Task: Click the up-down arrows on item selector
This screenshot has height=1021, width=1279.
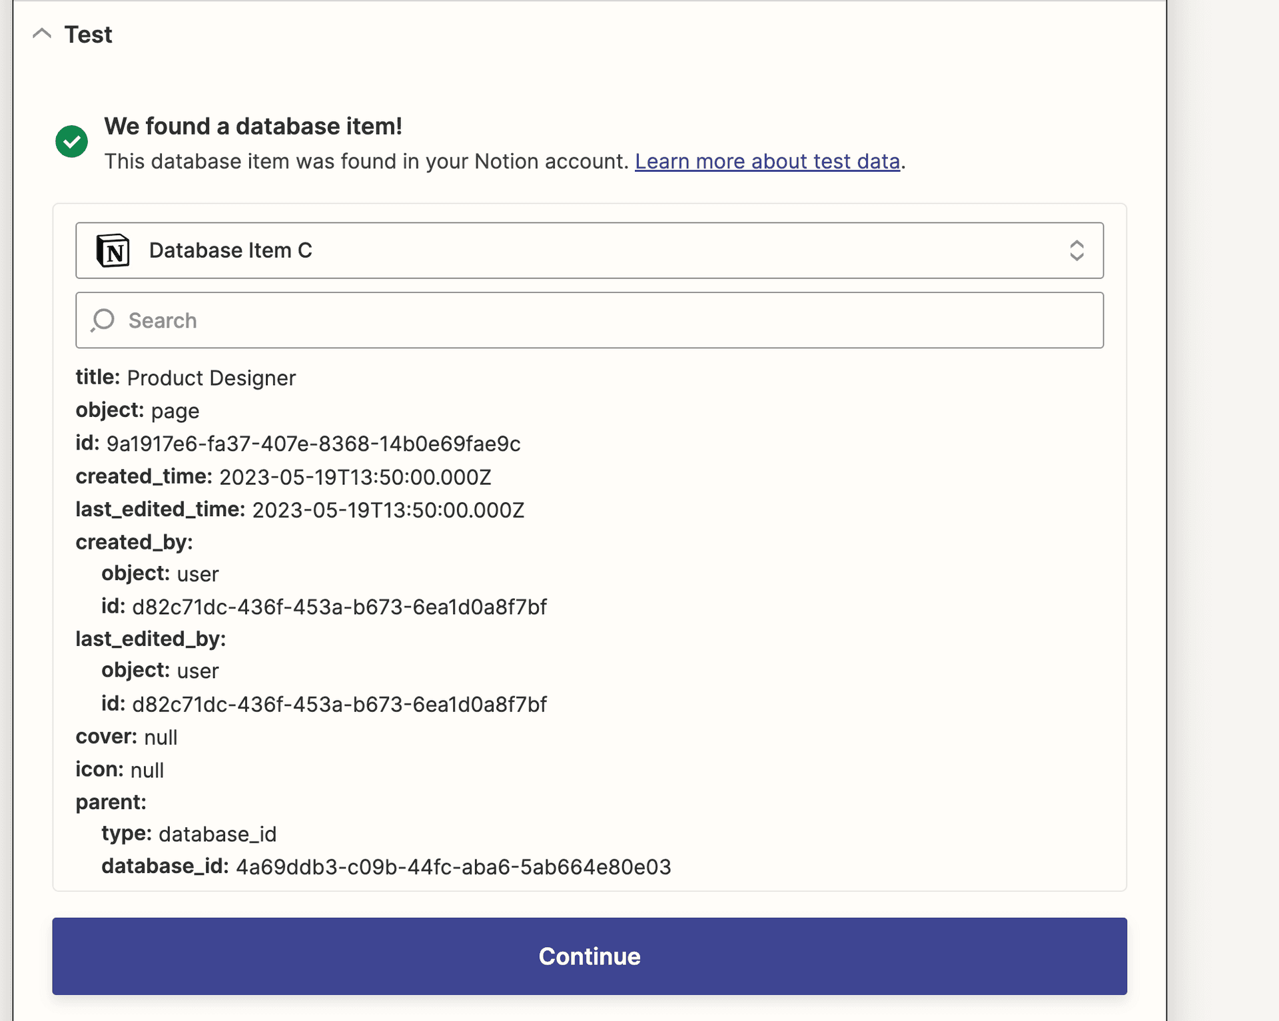Action: click(1076, 250)
